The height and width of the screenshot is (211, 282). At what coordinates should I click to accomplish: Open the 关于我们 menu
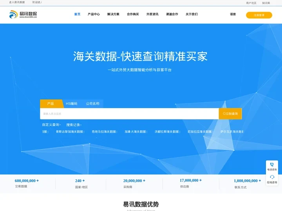click(192, 14)
